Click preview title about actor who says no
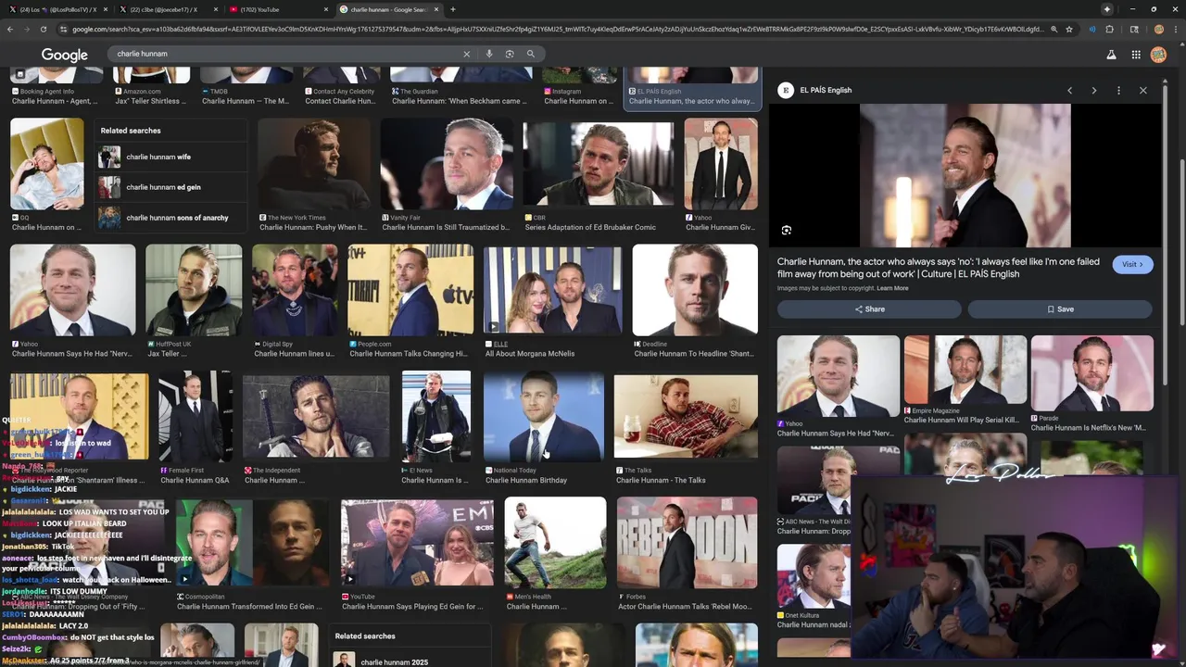1186x667 pixels. point(939,268)
